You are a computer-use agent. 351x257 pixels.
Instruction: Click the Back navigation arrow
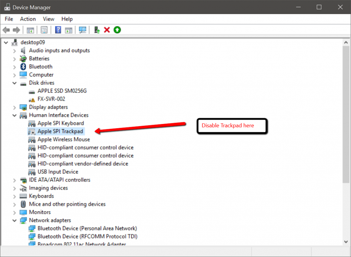click(x=6, y=30)
